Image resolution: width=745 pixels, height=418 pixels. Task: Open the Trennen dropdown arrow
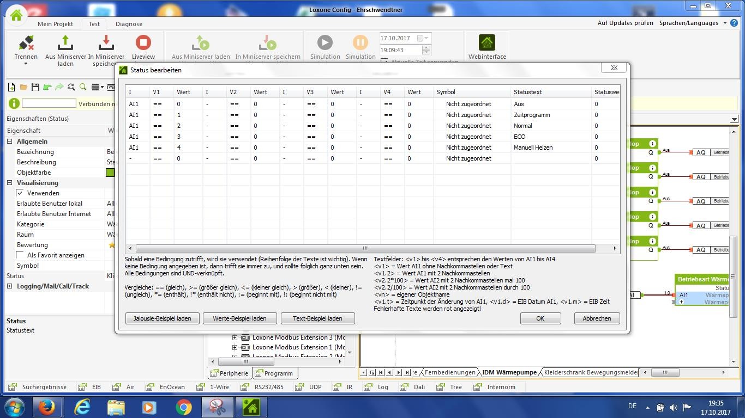click(26, 64)
